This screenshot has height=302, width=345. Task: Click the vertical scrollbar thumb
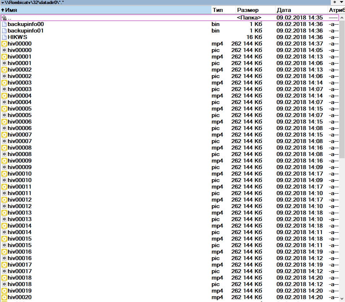(x=342, y=90)
